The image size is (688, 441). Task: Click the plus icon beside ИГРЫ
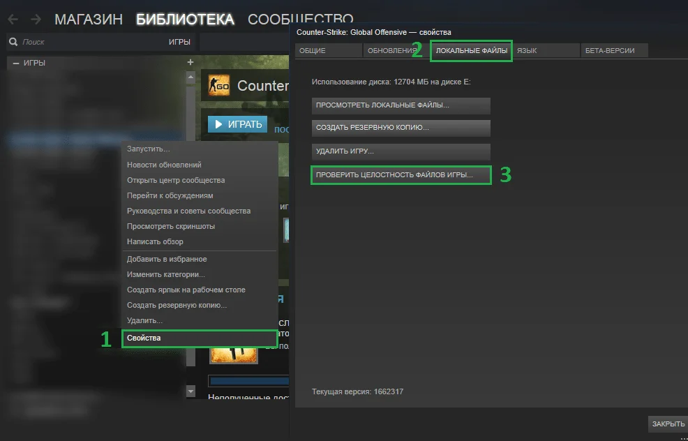(190, 62)
